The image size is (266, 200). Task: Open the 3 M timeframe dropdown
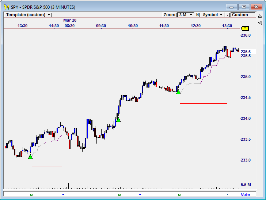pos(185,15)
